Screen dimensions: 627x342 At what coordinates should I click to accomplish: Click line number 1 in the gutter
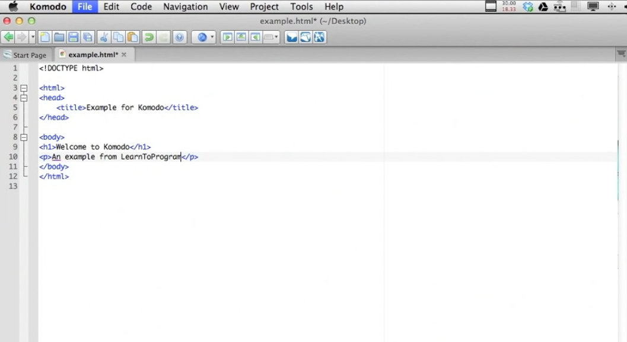pos(15,68)
